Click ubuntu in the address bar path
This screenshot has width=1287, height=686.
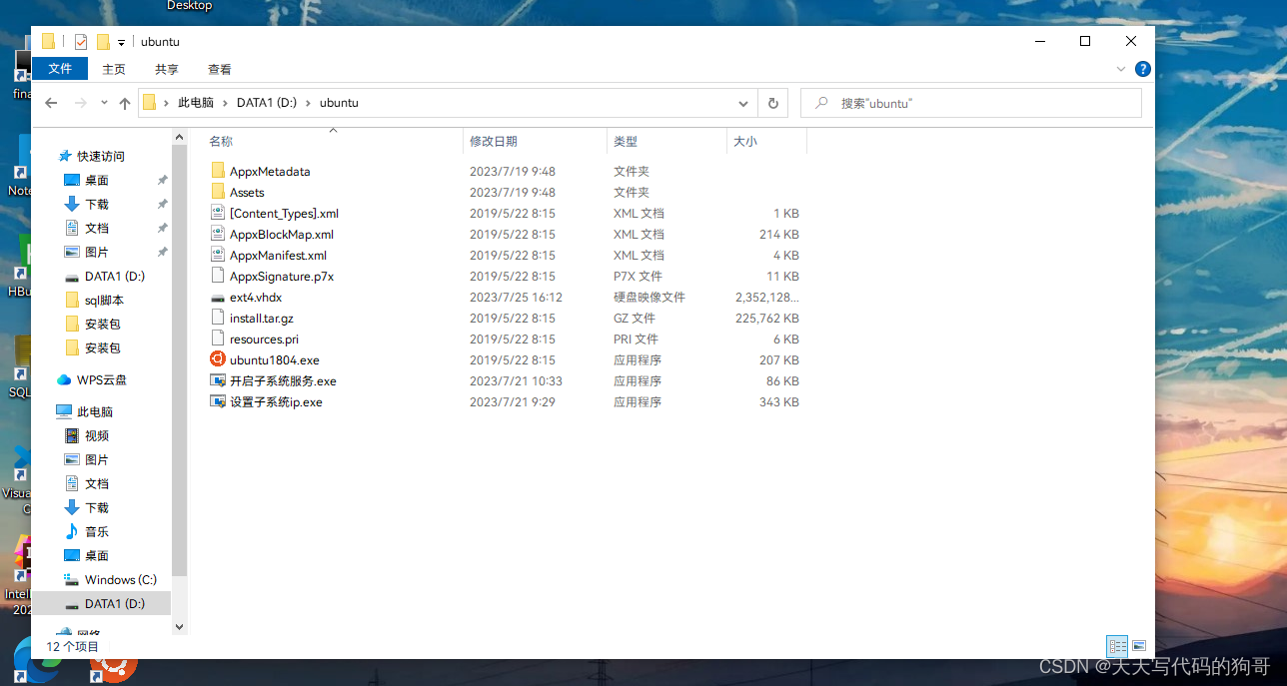point(339,103)
